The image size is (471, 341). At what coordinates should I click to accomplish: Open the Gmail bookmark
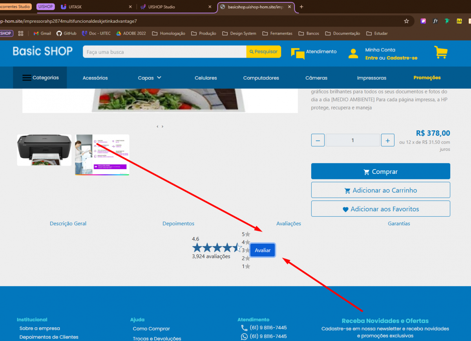[42, 33]
